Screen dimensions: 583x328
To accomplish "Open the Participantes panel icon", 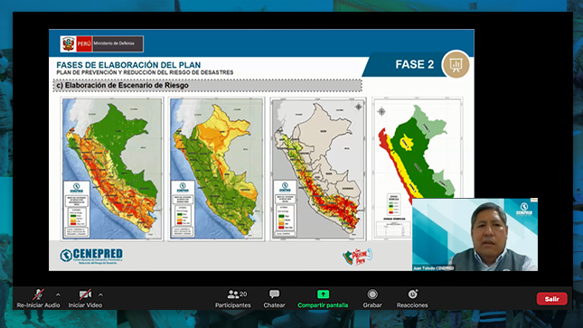I will [x=233, y=295].
